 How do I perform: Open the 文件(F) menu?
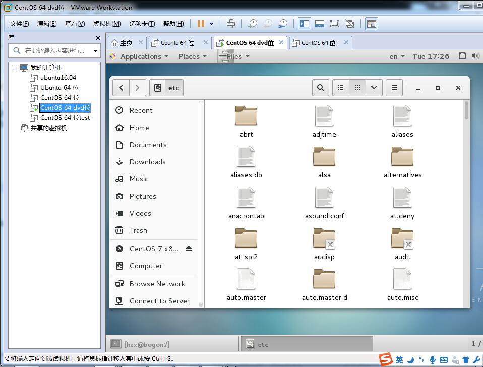(x=19, y=24)
